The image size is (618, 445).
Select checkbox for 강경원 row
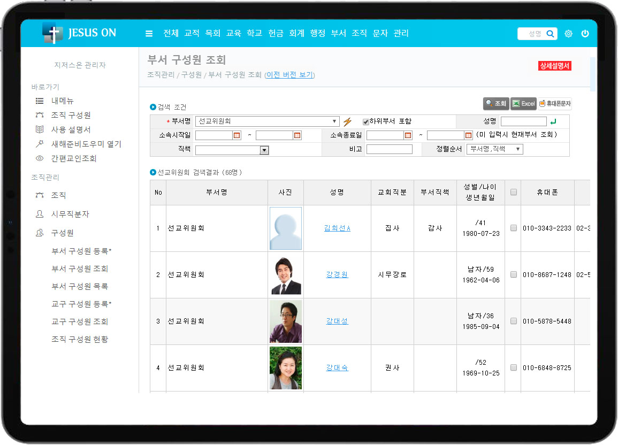click(514, 274)
